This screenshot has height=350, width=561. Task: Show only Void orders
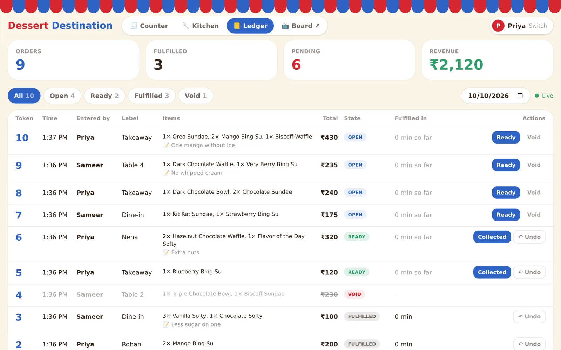pyautogui.click(x=196, y=96)
